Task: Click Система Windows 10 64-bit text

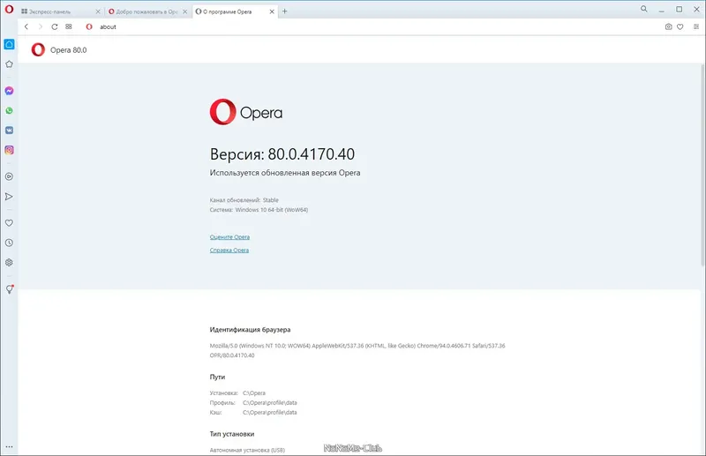Action: pyautogui.click(x=259, y=209)
